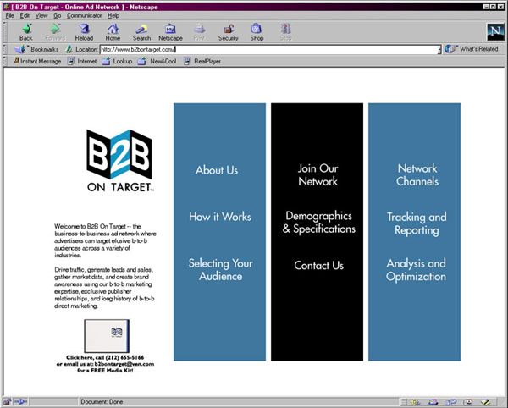Open Composer from the component bar
Screen dimensions: 508x408
485,402
